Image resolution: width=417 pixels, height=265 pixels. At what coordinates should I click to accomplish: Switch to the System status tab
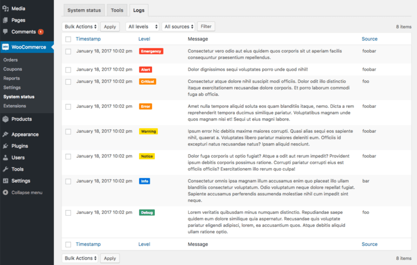[x=84, y=10]
